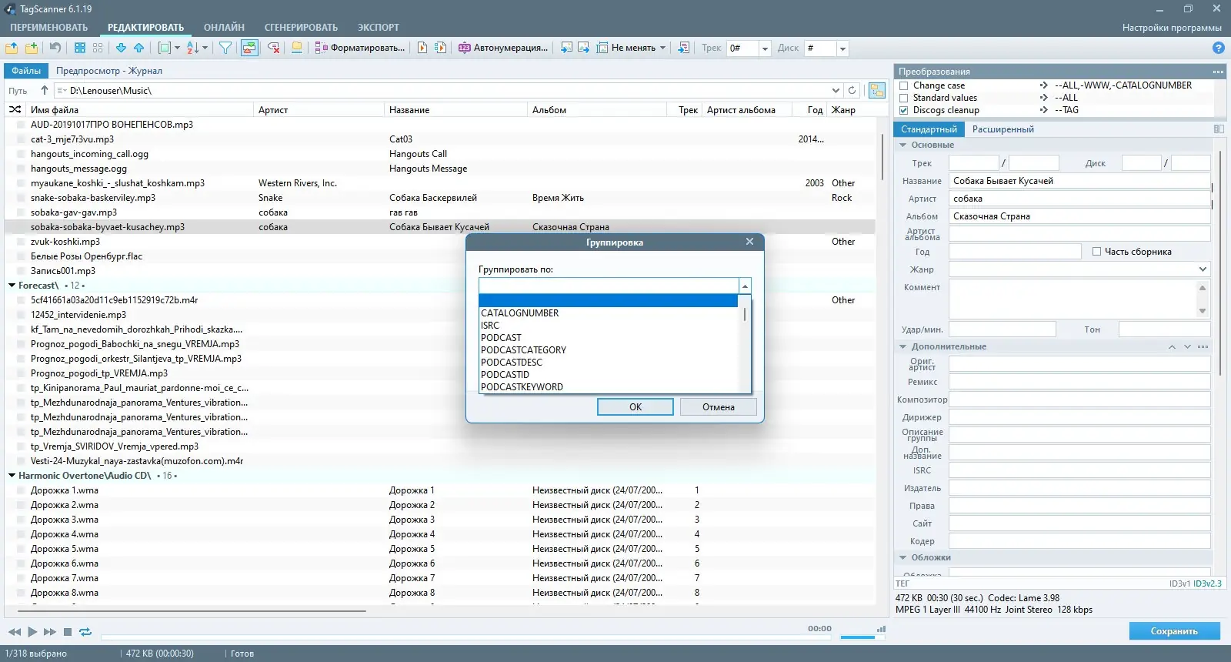Click OK in Группировка dialog
This screenshot has width=1231, height=662.
[636, 407]
